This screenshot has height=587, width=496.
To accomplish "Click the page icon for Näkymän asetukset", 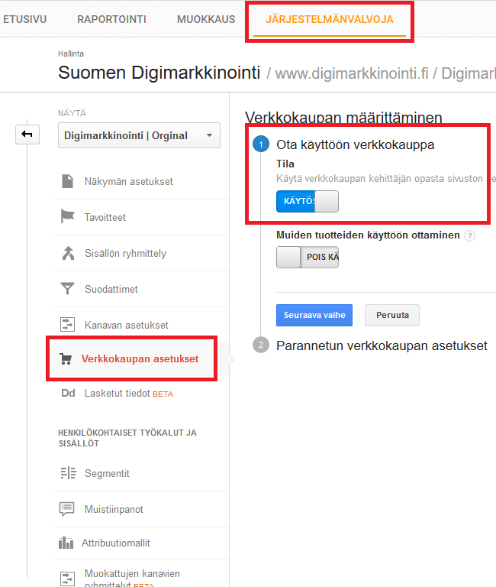I will [x=67, y=181].
